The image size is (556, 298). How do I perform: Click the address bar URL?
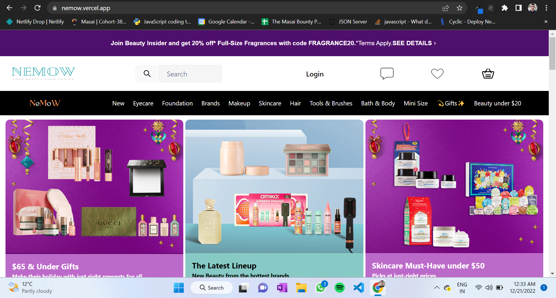pos(86,8)
